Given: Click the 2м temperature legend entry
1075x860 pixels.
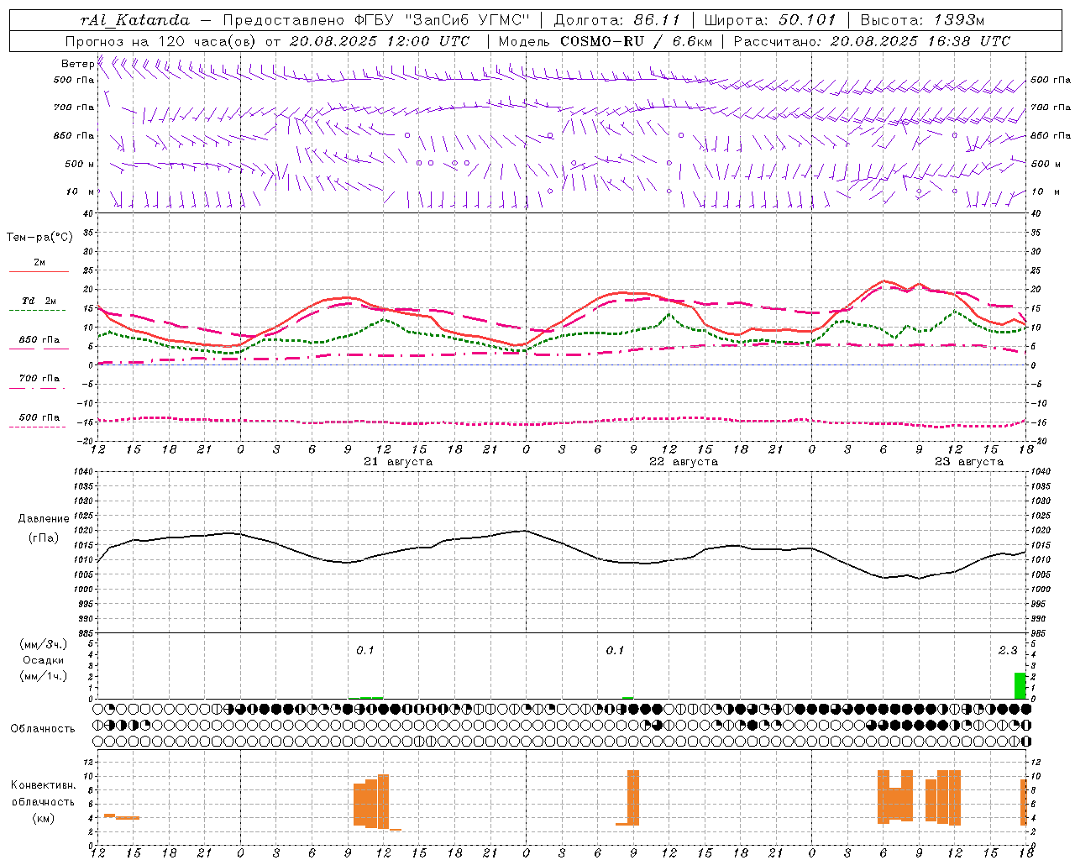Looking at the screenshot, I should pyautogui.click(x=39, y=263).
